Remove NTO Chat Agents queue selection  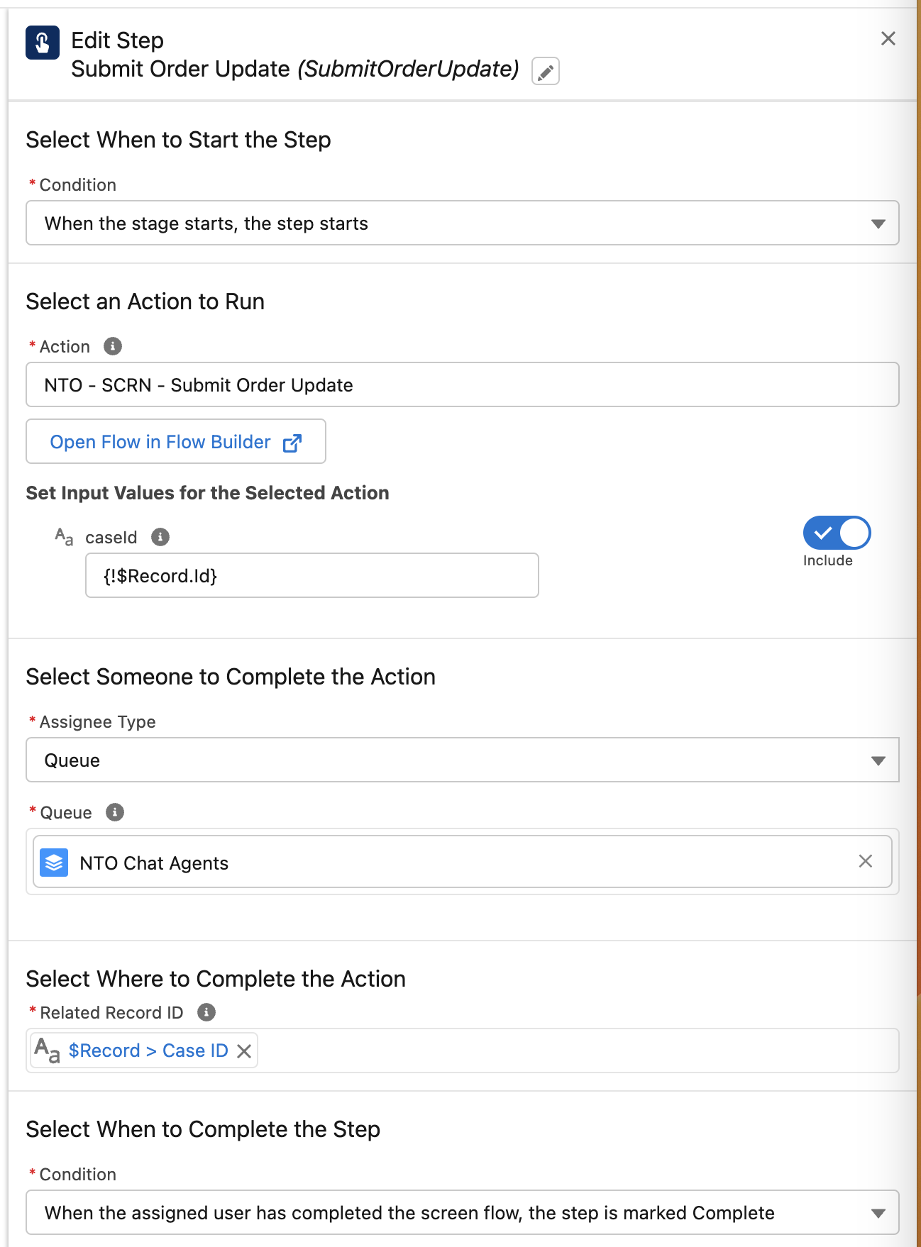pos(865,861)
